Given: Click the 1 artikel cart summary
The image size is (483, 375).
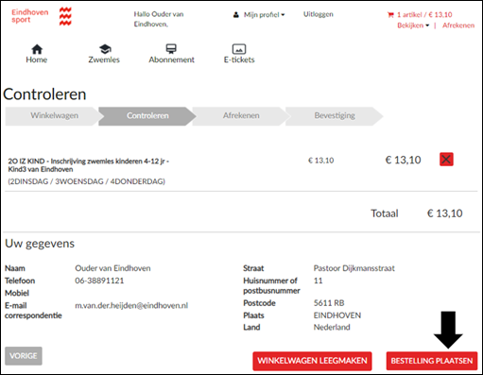Looking at the screenshot, I should coord(424,14).
